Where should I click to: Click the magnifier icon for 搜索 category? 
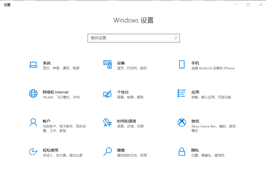[x=108, y=152]
